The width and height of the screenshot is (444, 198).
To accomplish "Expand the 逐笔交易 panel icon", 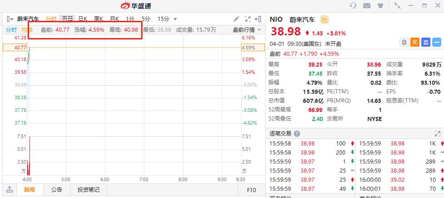I will (438, 134).
